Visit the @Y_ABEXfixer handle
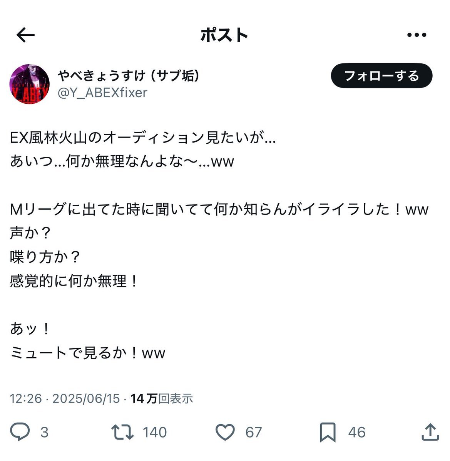Image resolution: width=450 pixels, height=461 pixels. [x=102, y=93]
